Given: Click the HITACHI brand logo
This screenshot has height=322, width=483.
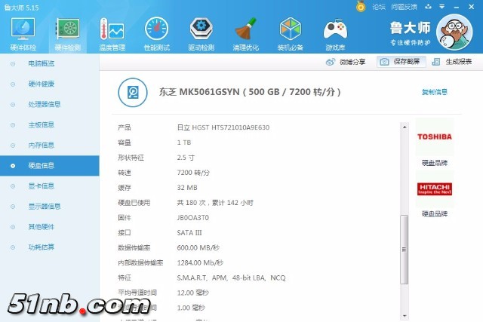Looking at the screenshot, I should (435, 189).
